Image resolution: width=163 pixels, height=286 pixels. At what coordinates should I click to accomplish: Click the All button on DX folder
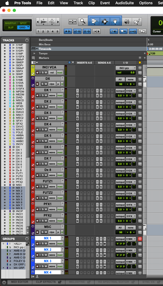click(x=120, y=80)
